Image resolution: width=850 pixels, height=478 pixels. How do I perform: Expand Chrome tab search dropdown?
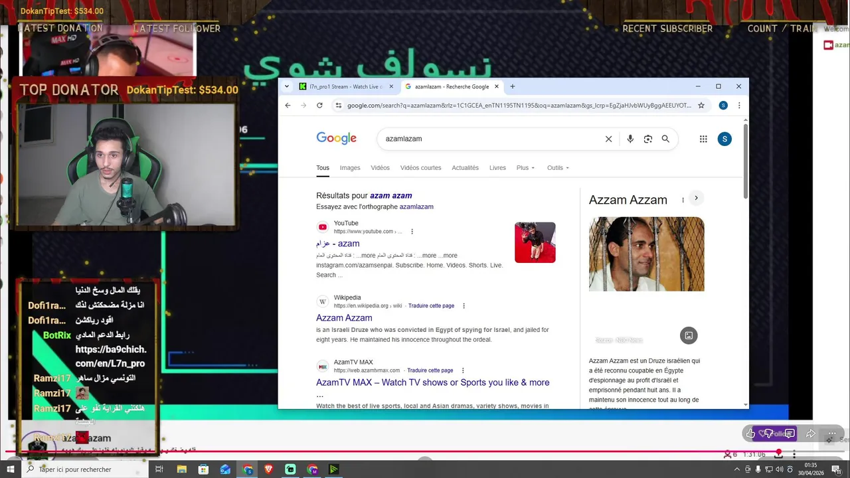tap(287, 86)
